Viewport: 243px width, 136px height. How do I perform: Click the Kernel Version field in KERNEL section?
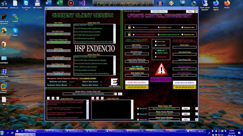point(185,47)
